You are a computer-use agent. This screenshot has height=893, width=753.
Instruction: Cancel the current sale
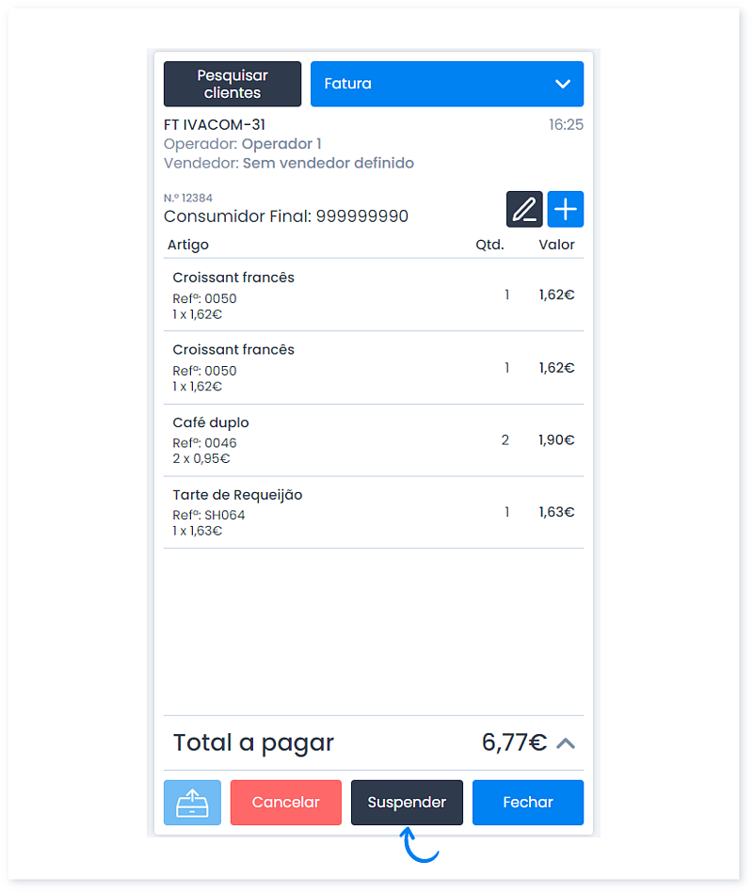pos(286,803)
